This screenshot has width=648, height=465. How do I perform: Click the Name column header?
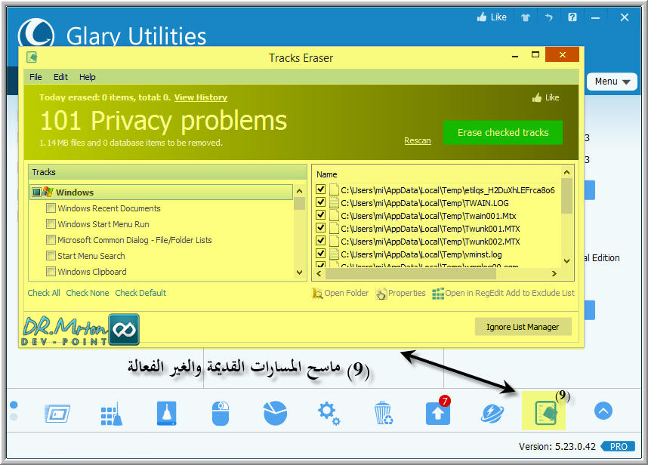[326, 174]
